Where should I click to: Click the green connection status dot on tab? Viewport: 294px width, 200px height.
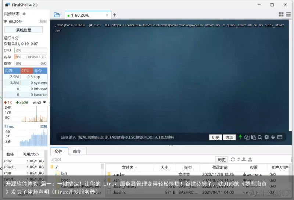pyautogui.click(x=68, y=15)
